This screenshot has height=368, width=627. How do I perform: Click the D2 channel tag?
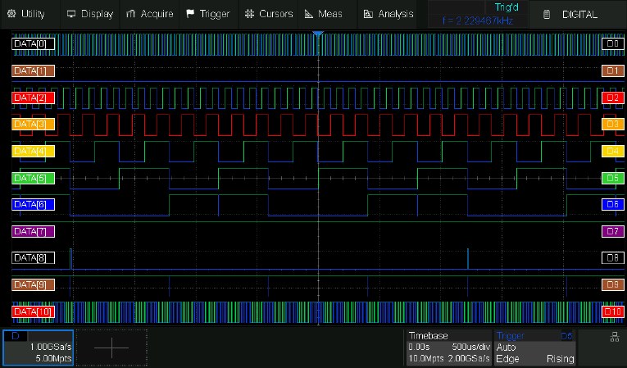point(612,98)
